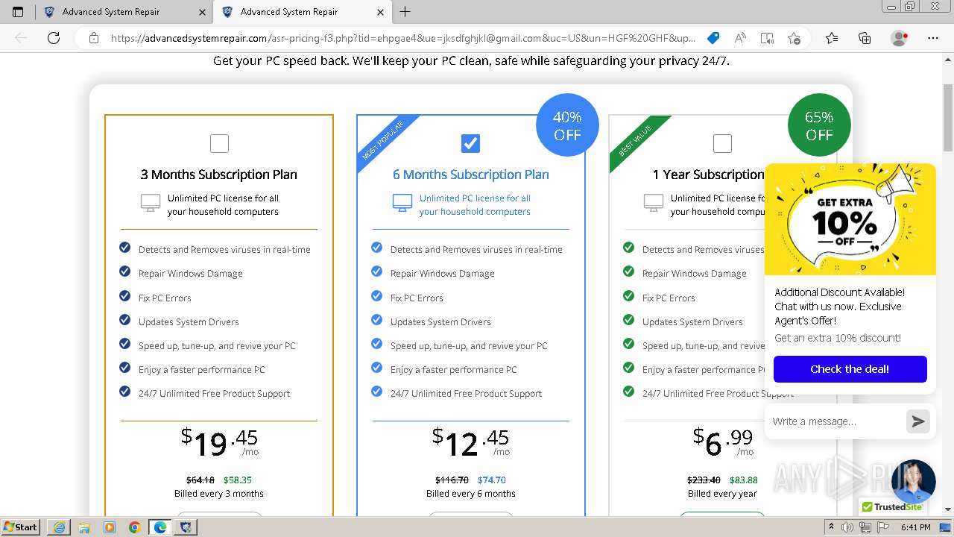Turn on Read Aloud from address bar
Viewport: 954px width, 537px height.
pos(740,38)
